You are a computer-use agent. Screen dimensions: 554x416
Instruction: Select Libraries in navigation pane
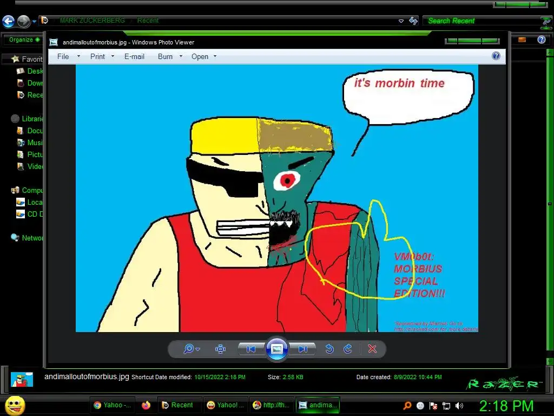(x=27, y=119)
